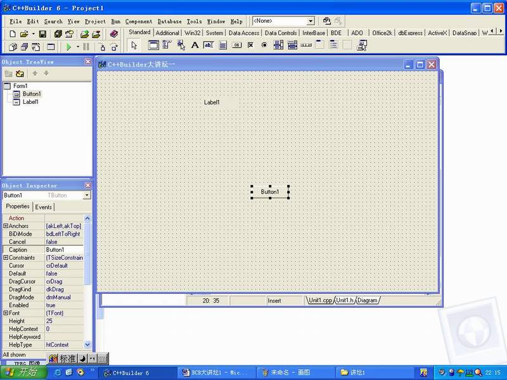This screenshot has width=507, height=380.
Task: Click the Open file toolbar icon
Action: [x=23, y=34]
